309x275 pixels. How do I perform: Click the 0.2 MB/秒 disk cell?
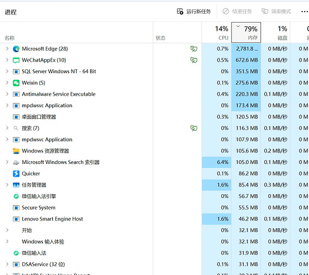point(275,151)
